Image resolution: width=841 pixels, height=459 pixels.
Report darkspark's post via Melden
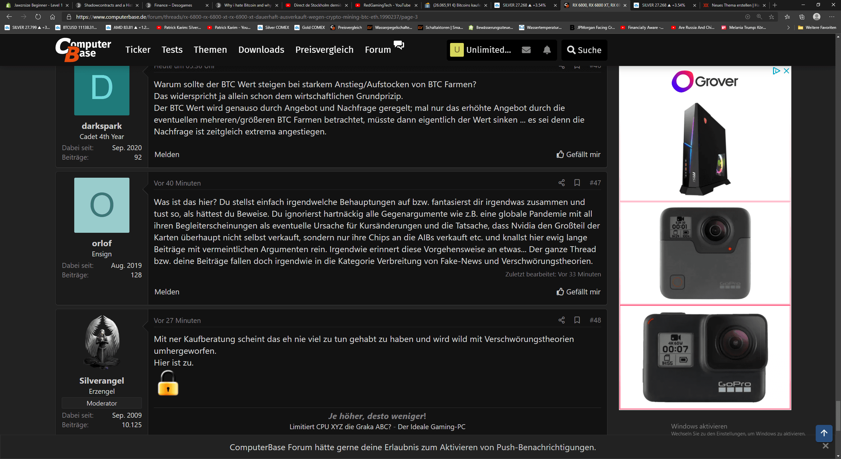tap(167, 154)
